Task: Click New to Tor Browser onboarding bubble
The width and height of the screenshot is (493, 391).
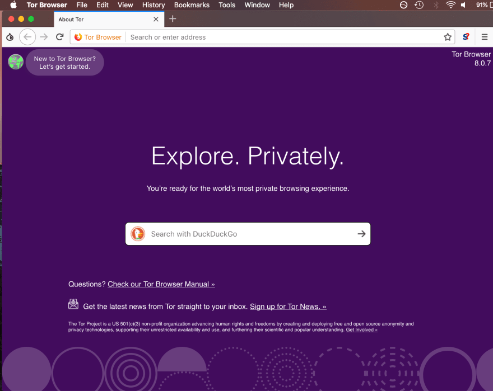Action: coord(65,63)
